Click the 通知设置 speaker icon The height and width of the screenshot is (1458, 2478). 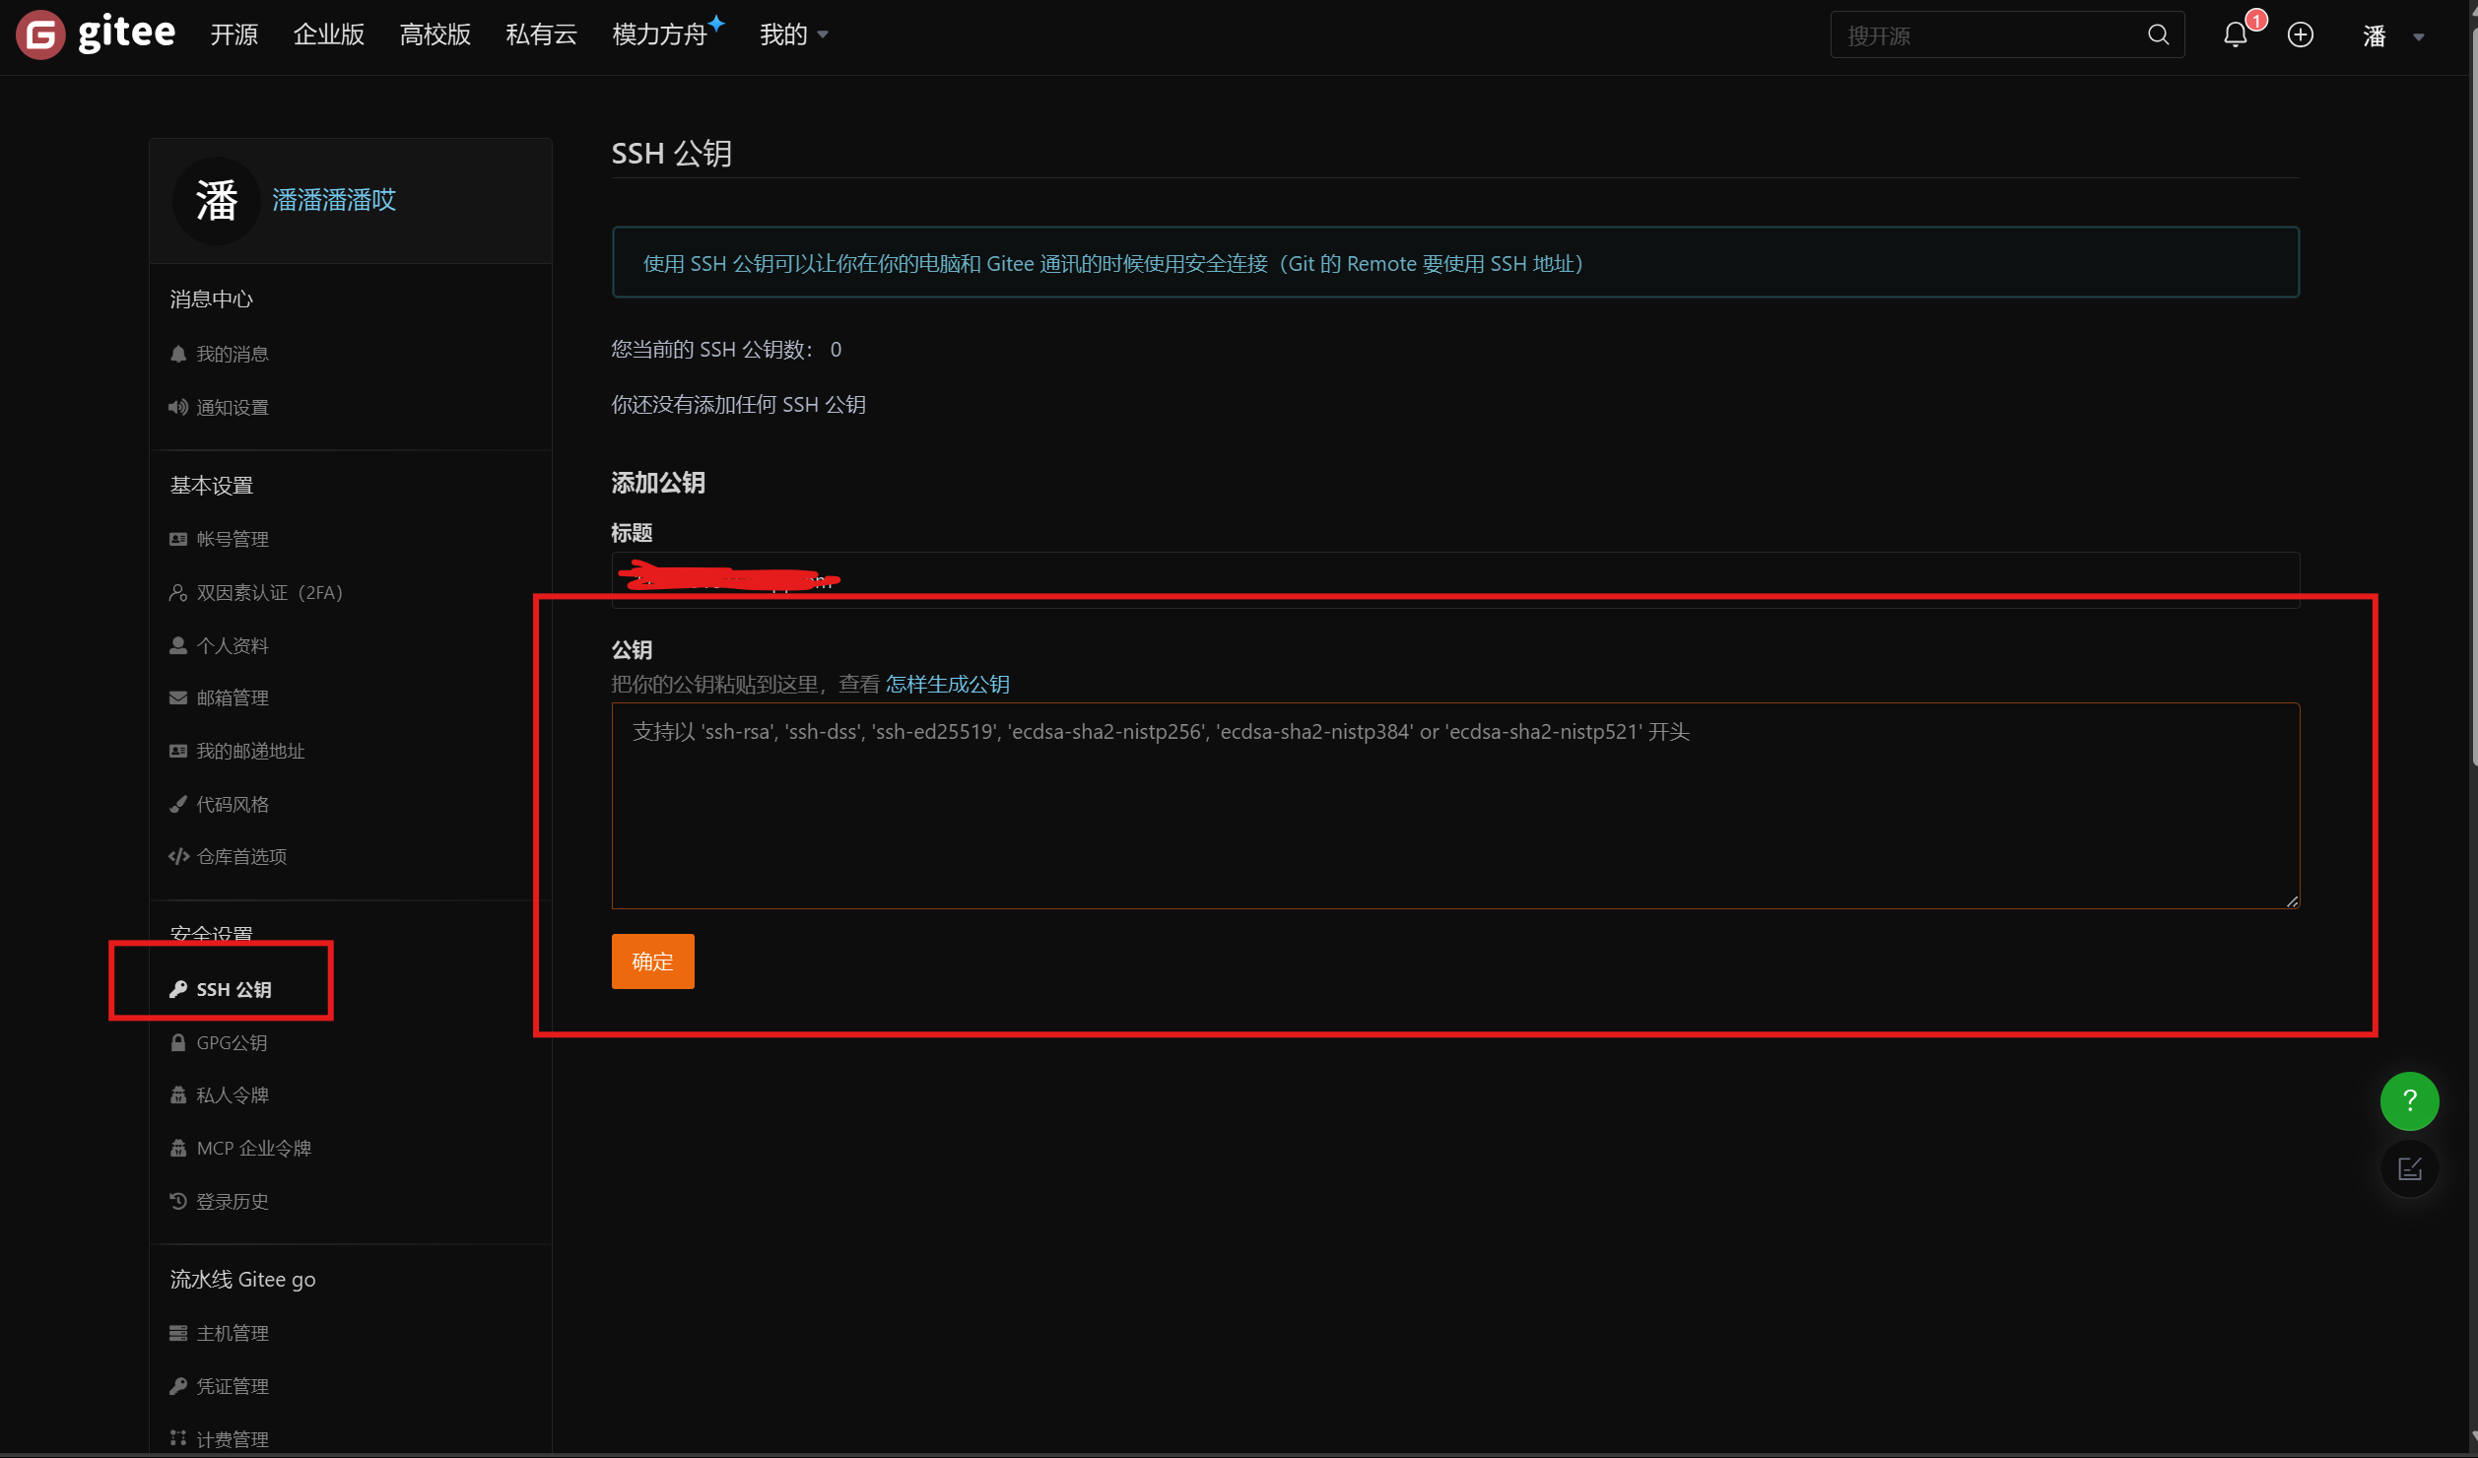(x=178, y=406)
